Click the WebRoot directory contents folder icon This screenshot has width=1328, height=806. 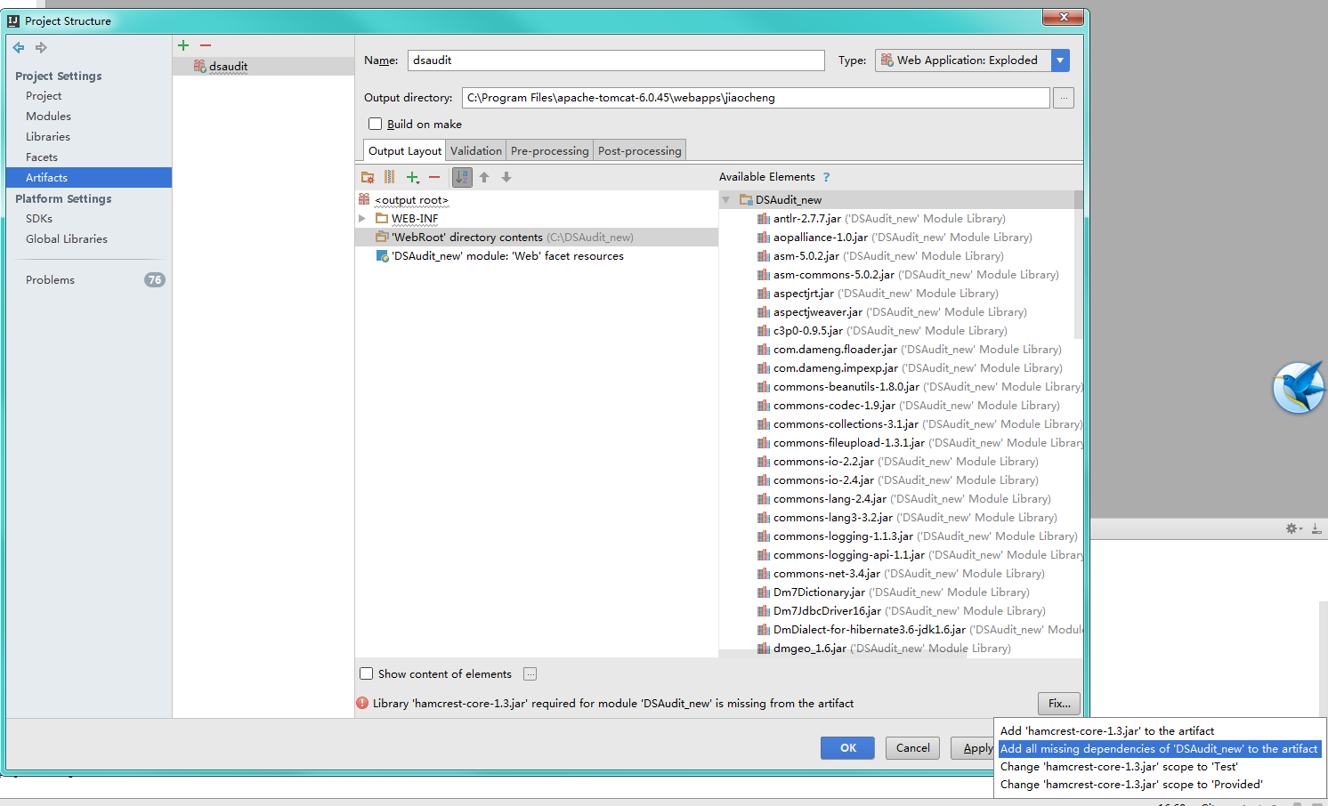pyautogui.click(x=382, y=238)
